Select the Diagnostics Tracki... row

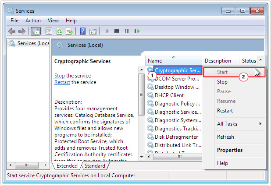pyautogui.click(x=174, y=129)
